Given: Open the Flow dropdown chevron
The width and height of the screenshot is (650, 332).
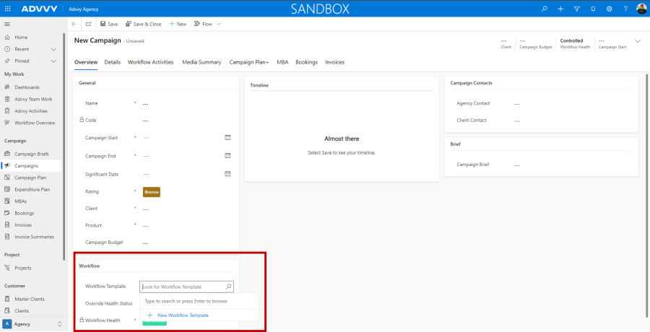Looking at the screenshot, I should pyautogui.click(x=219, y=24).
